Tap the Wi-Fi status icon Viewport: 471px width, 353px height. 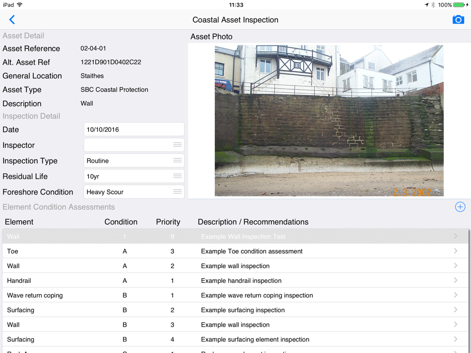pos(19,5)
